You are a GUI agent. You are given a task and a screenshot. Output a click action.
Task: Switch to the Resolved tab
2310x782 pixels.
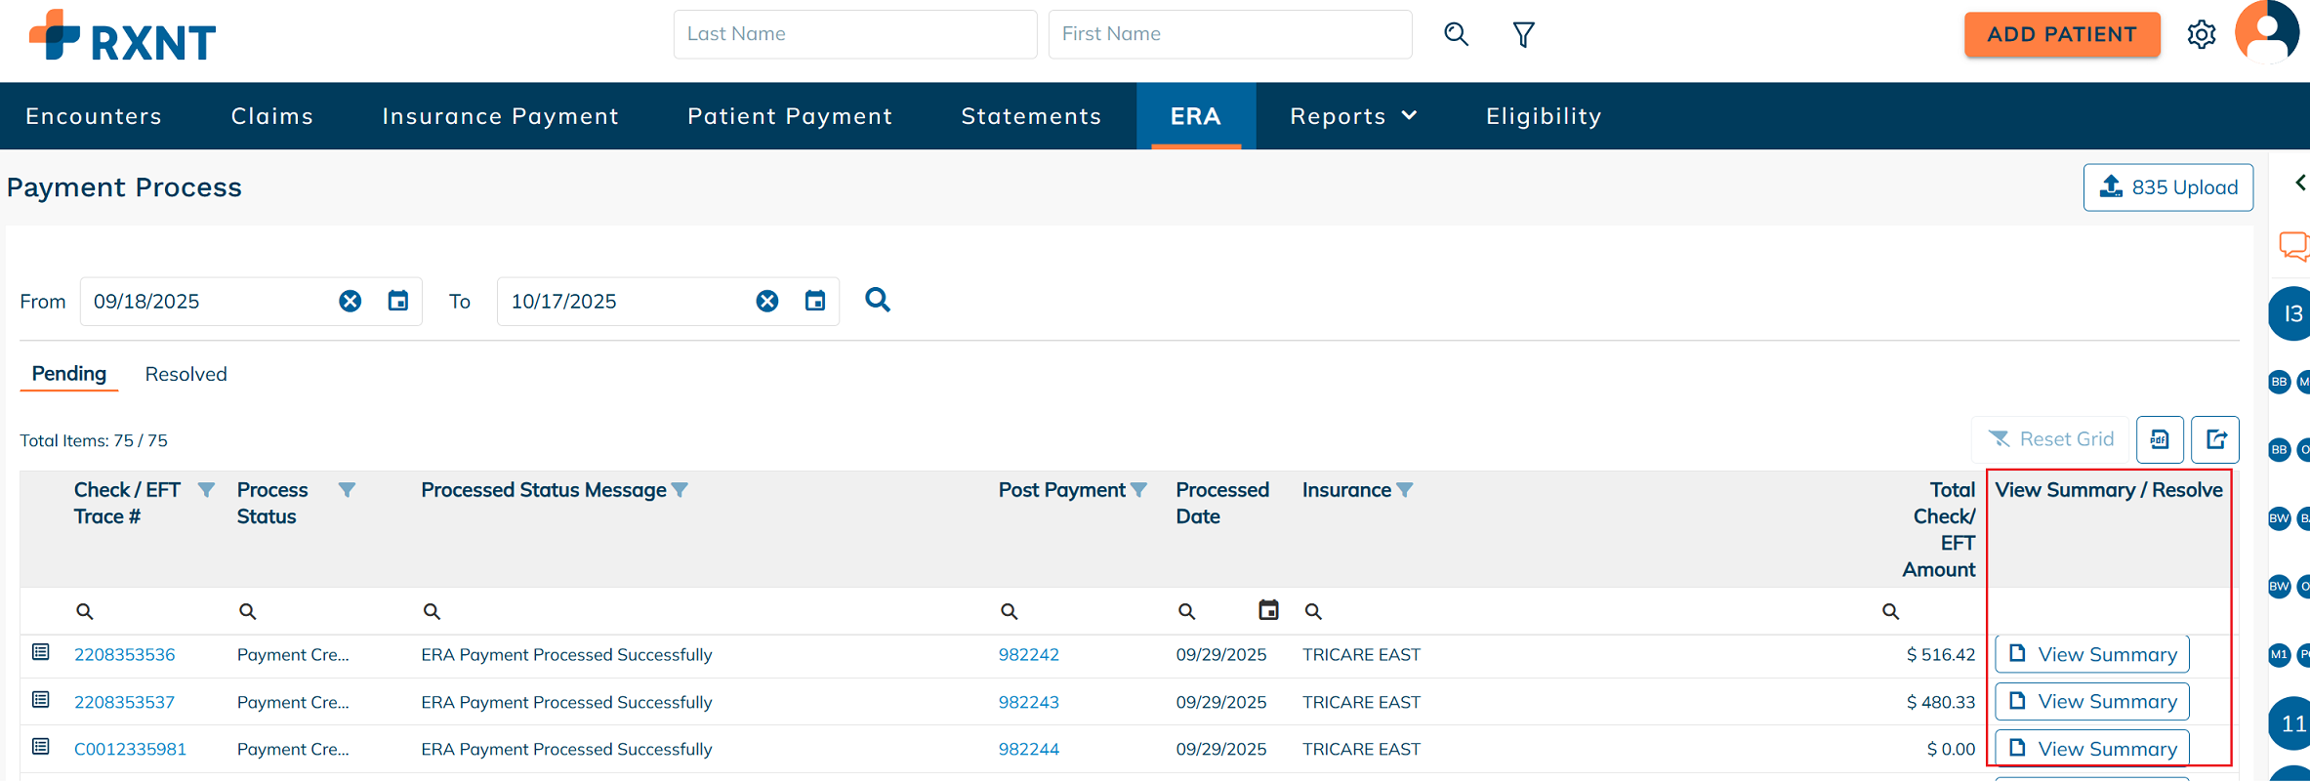(x=186, y=375)
